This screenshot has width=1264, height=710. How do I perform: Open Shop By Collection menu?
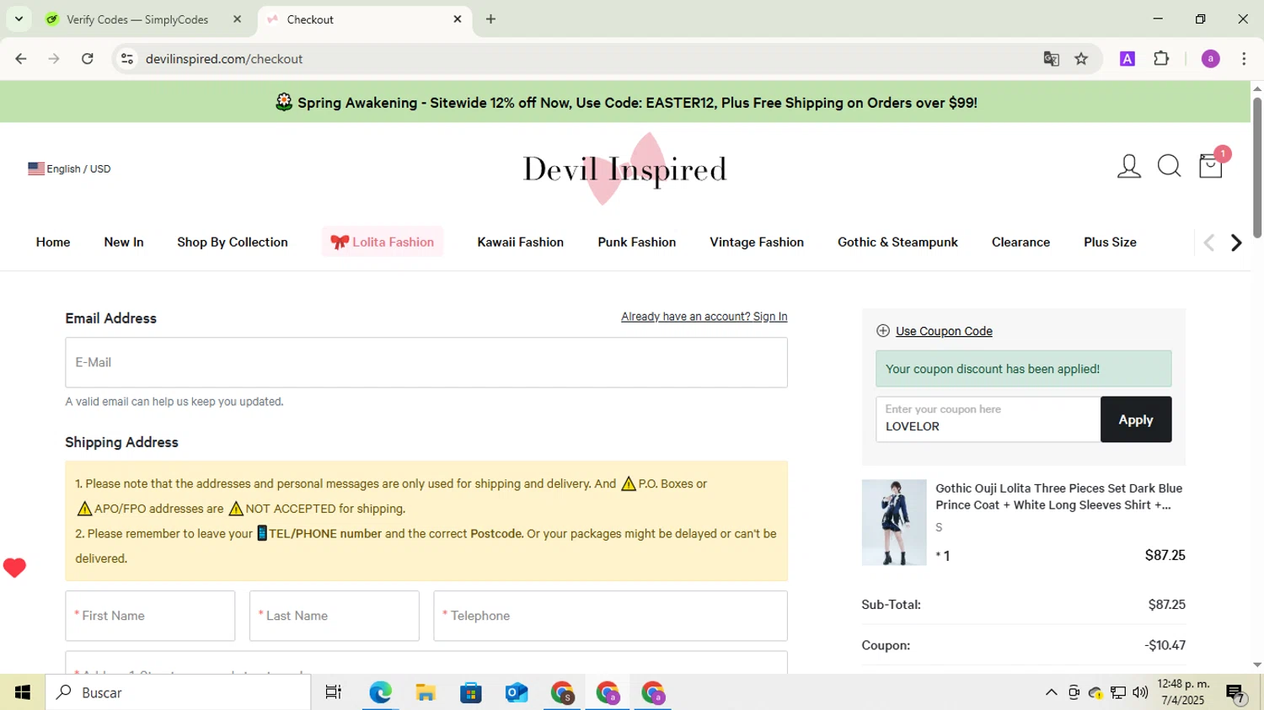(x=233, y=242)
